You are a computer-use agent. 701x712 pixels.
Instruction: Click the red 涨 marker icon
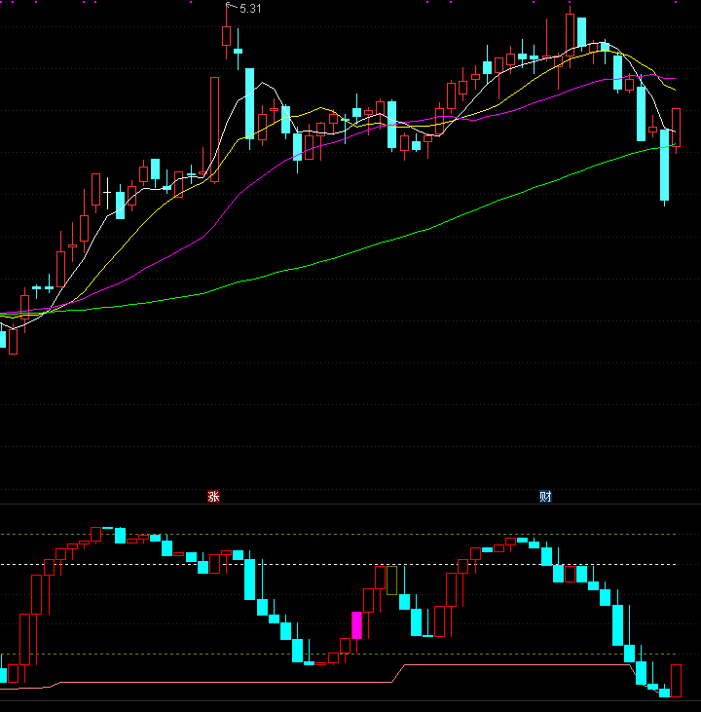(x=213, y=497)
